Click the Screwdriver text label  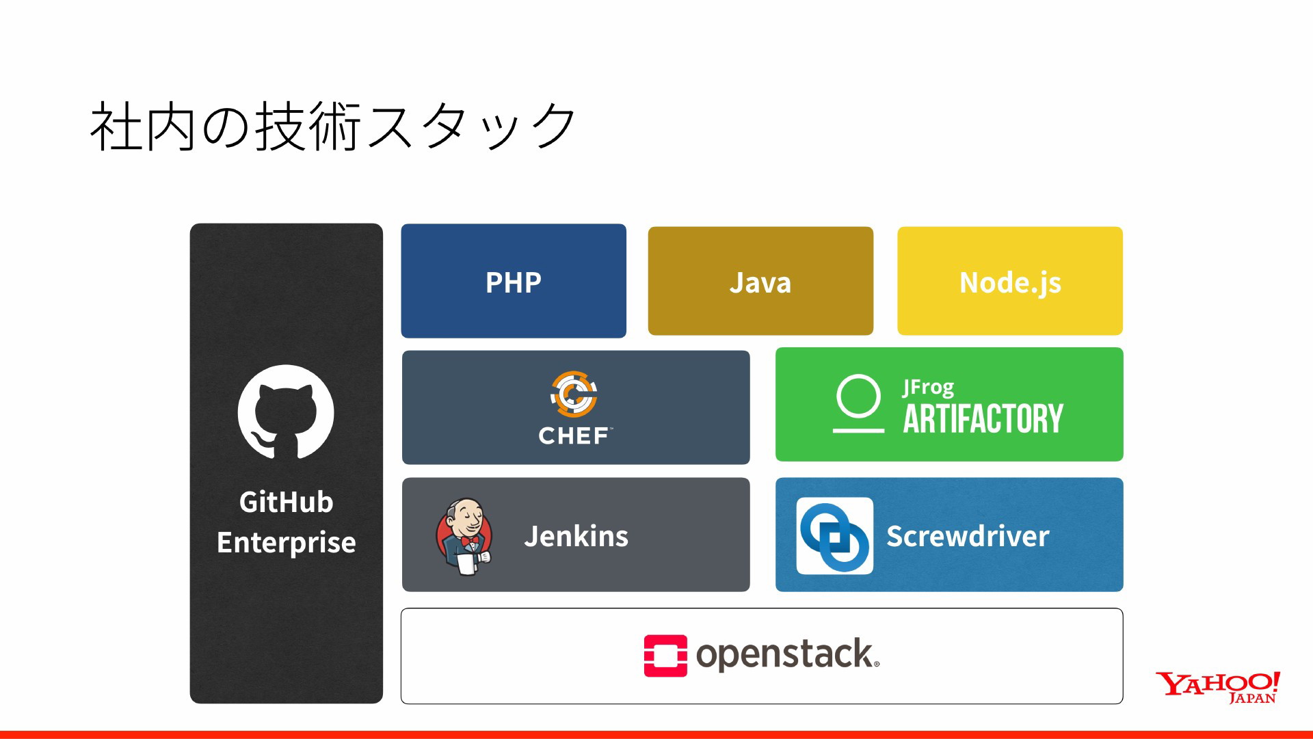pos(968,536)
